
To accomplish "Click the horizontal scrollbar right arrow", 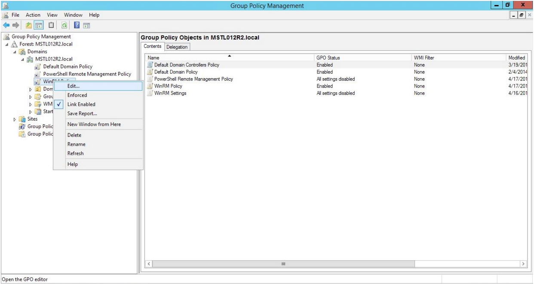I will 523,263.
